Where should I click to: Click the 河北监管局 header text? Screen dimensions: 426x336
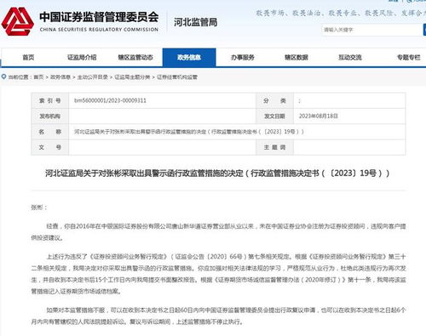(x=195, y=22)
